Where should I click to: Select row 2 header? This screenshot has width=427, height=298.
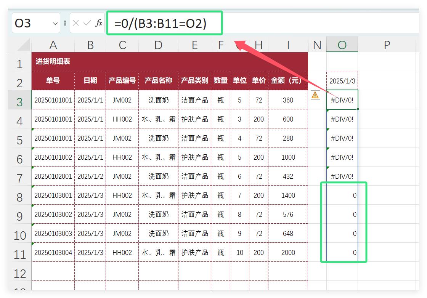19,81
